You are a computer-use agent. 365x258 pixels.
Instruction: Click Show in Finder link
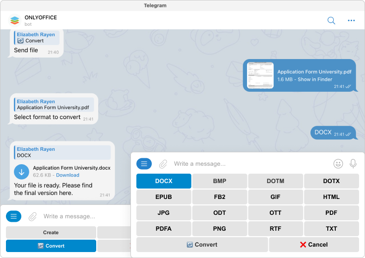pos(315,79)
